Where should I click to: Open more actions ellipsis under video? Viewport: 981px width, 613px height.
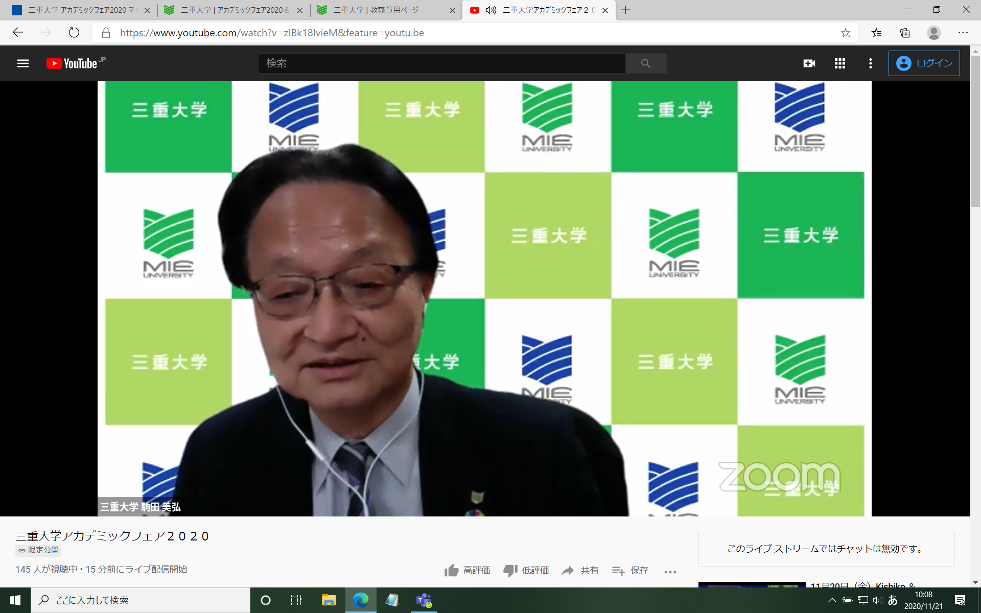click(x=670, y=572)
